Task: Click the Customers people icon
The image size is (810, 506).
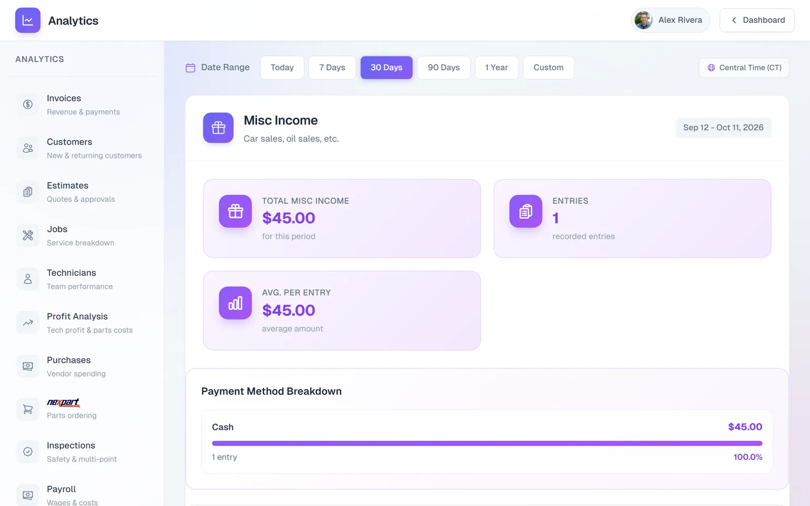Action: tap(28, 148)
